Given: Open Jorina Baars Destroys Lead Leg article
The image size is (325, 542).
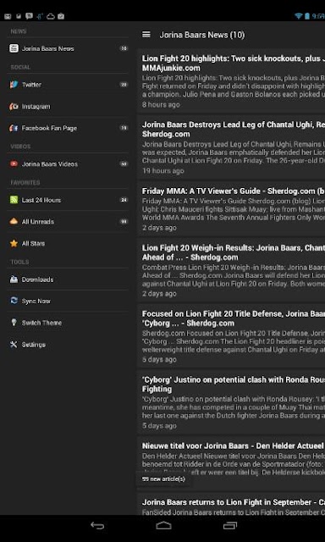Looking at the screenshot, I should click(231, 147).
